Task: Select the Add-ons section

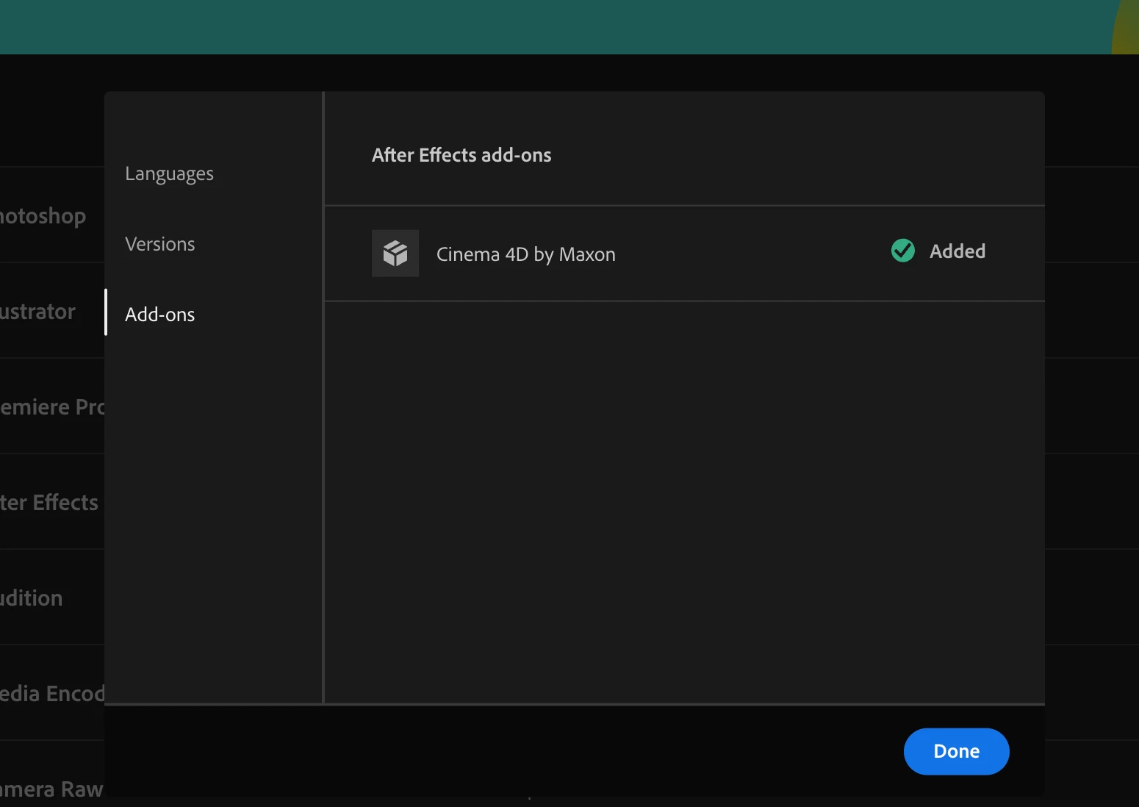Action: point(160,315)
